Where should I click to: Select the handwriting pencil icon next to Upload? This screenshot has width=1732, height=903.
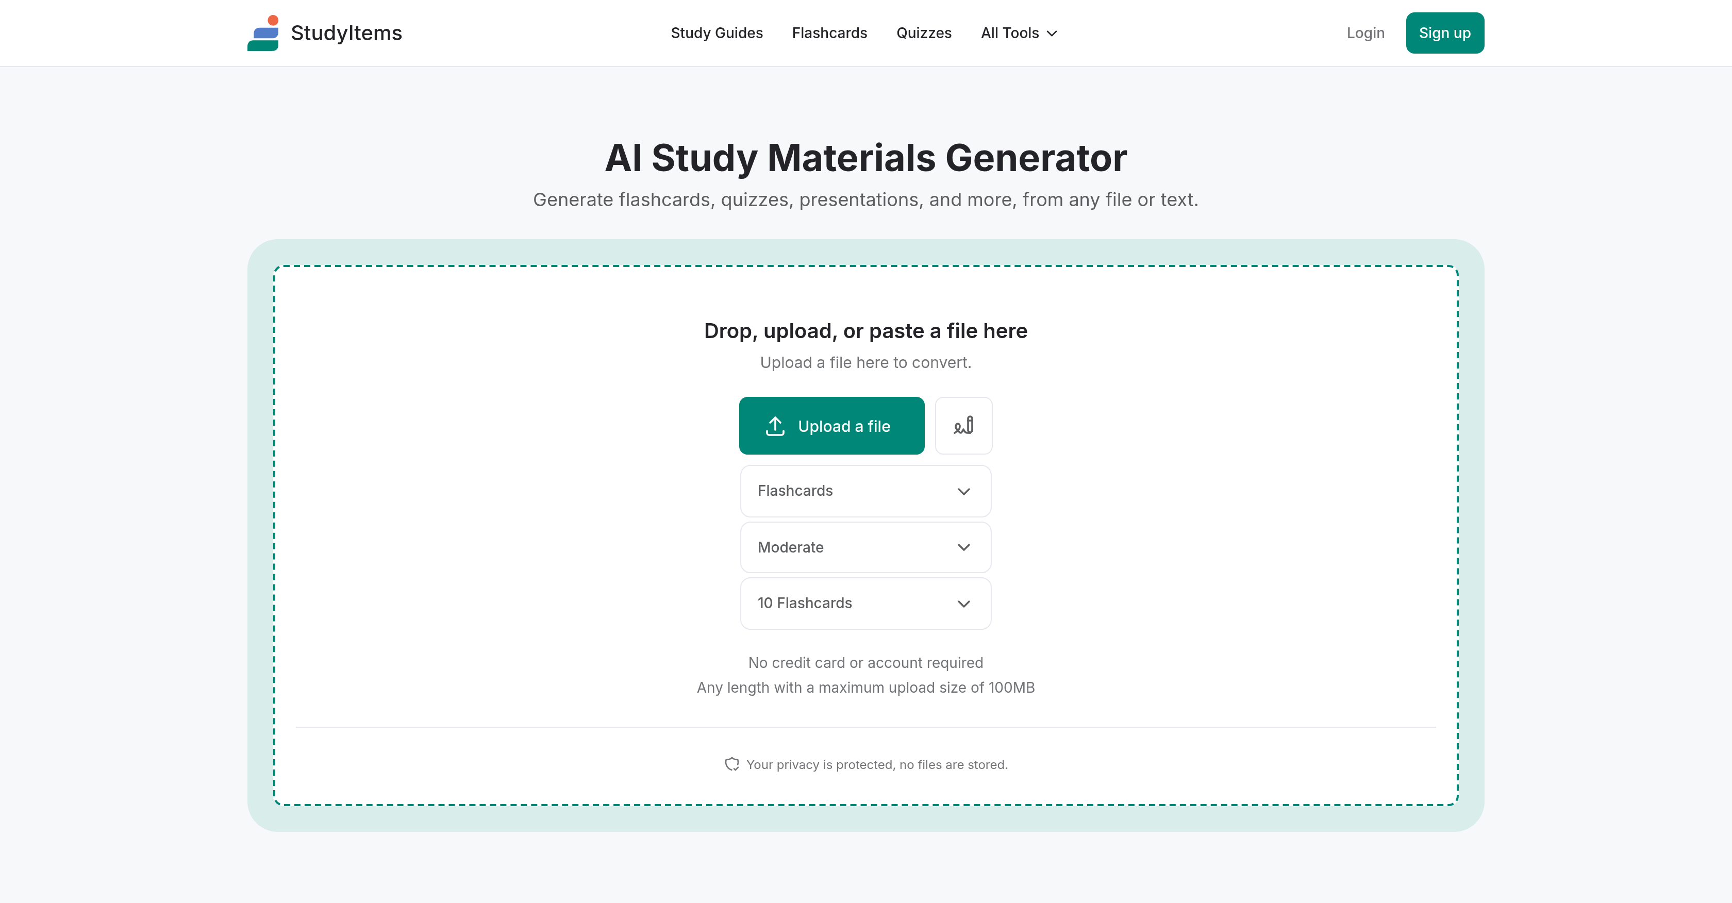[963, 425]
